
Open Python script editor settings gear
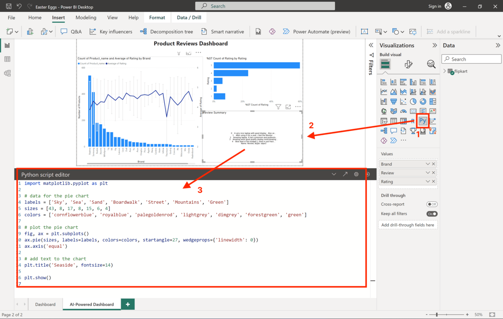point(356,174)
